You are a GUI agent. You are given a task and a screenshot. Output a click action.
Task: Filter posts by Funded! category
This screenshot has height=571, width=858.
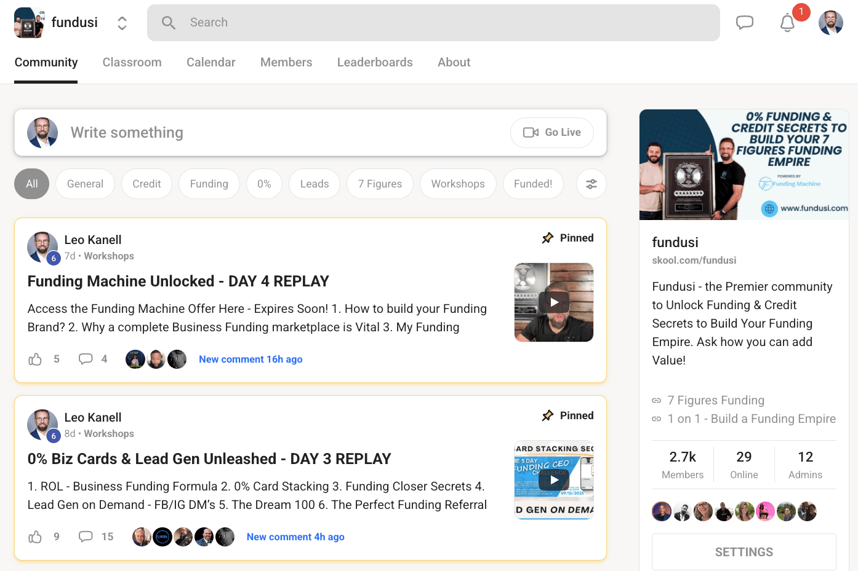pyautogui.click(x=532, y=184)
